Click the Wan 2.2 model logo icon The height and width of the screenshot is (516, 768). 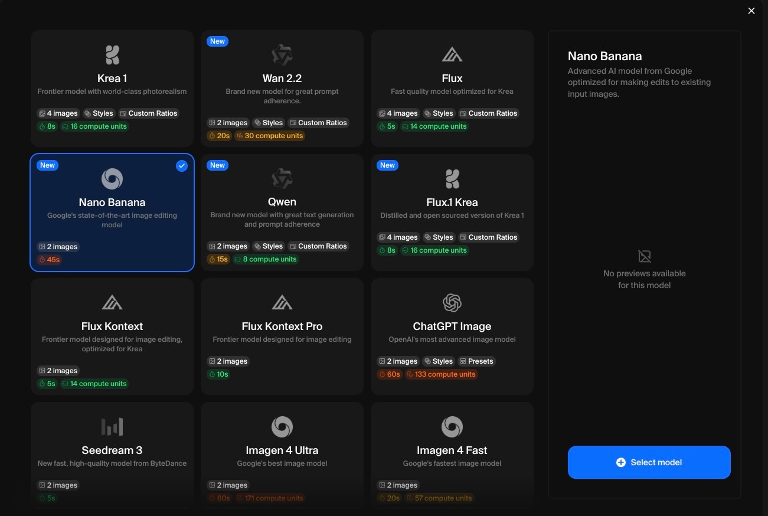coord(282,55)
